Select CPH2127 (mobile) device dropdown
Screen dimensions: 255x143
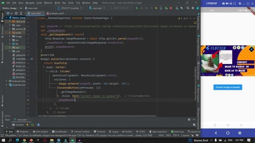70,8
